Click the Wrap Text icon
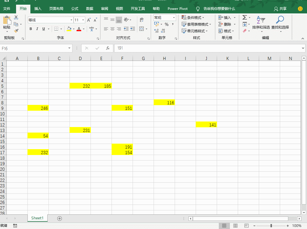The image size is (307, 229). pos(142,20)
